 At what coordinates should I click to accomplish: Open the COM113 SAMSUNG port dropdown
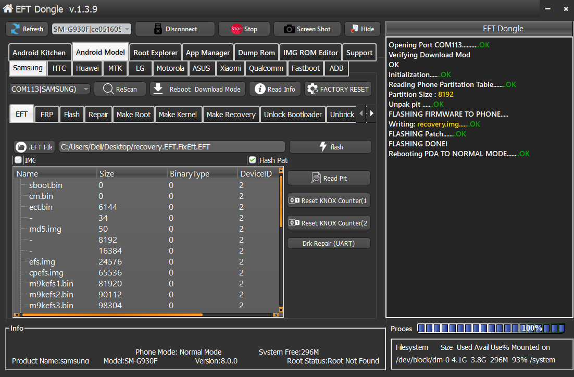(49, 89)
